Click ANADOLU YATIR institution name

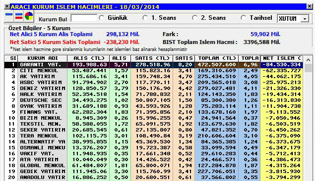point(42,178)
